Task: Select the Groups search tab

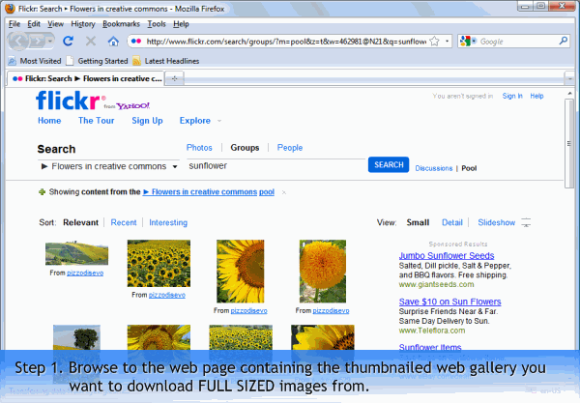Action: click(245, 148)
